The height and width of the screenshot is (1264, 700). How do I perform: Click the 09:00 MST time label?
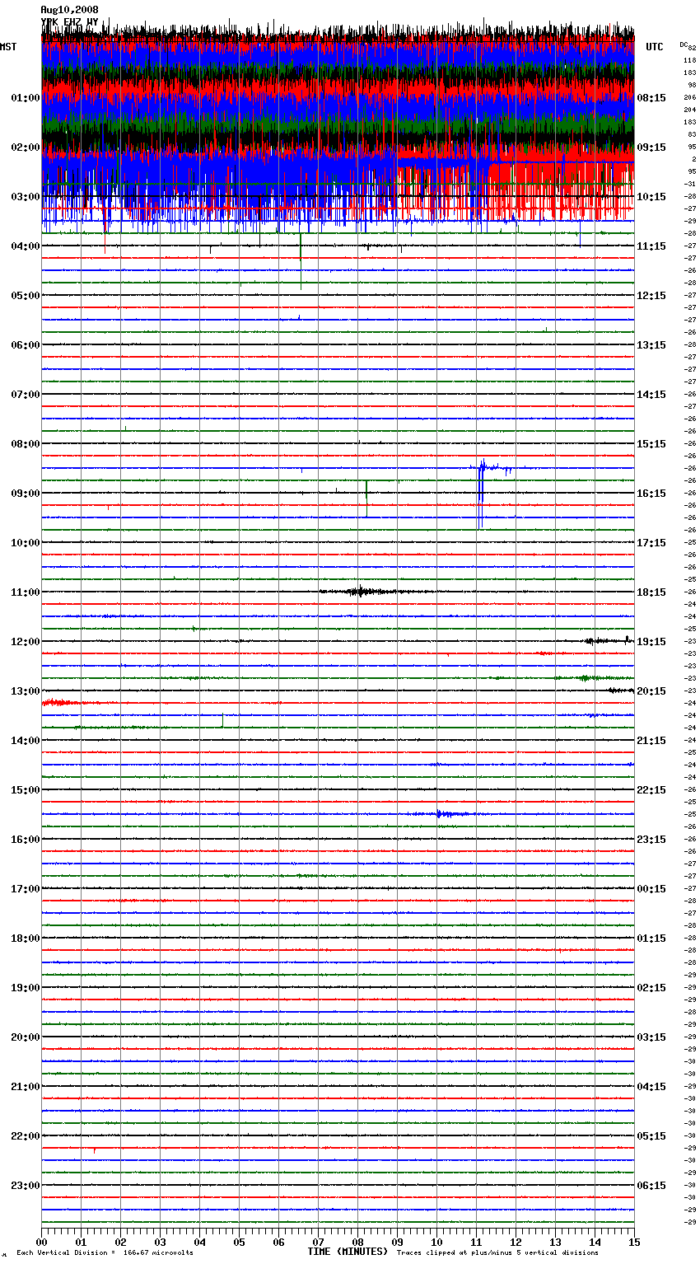[x=26, y=494]
